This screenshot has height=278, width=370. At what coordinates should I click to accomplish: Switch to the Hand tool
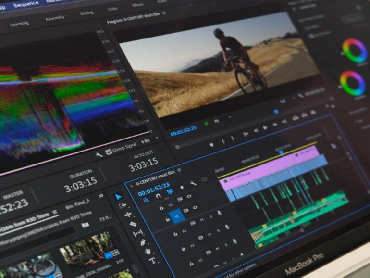pyautogui.click(x=147, y=251)
